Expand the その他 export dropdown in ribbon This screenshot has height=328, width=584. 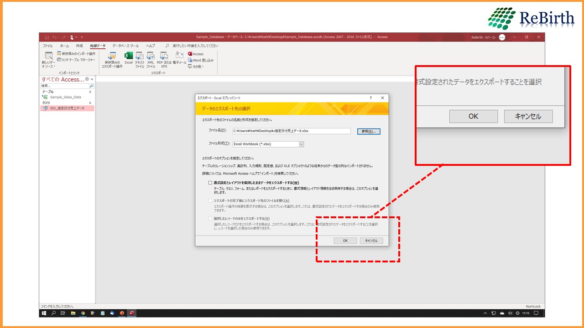pos(196,66)
